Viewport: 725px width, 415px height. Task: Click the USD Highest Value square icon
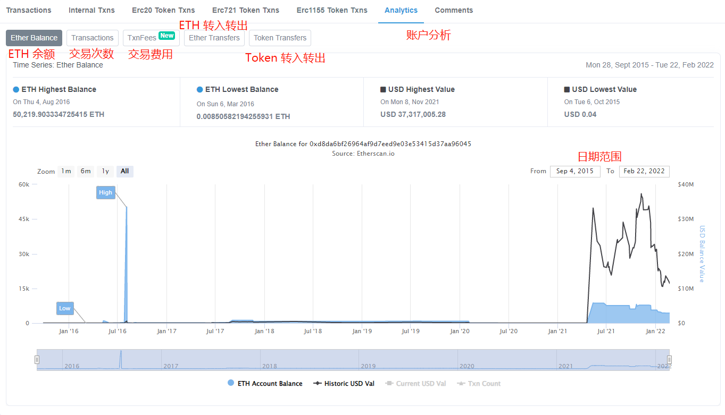click(383, 89)
